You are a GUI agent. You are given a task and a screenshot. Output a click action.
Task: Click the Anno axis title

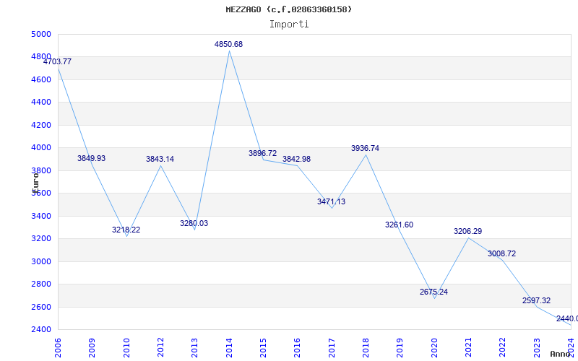coord(561,354)
